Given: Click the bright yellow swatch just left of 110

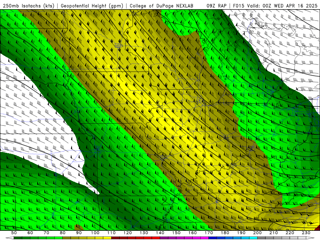Looking at the screenshot, I should point(107,238).
